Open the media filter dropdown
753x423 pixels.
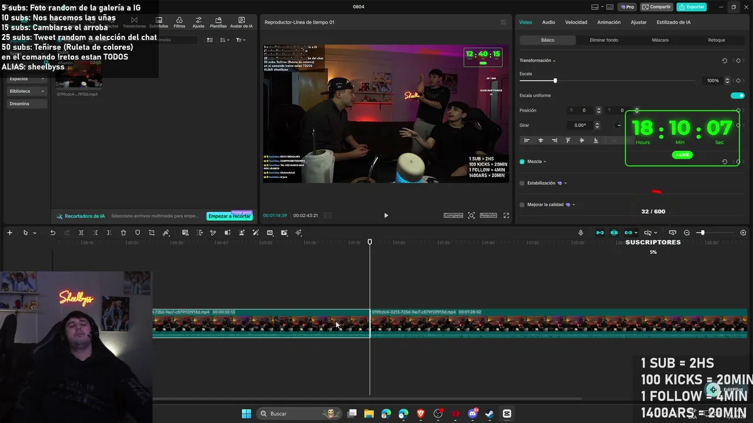point(240,40)
